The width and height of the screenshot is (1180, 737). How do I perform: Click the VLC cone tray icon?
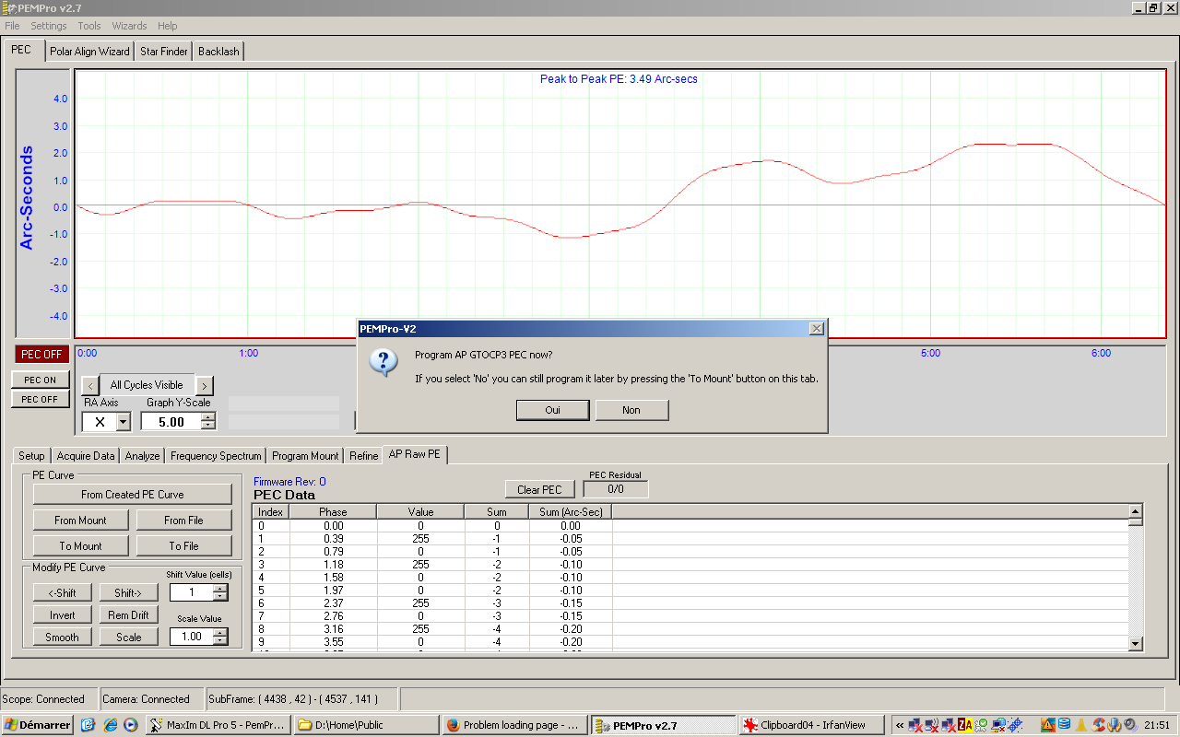[x=1081, y=726]
